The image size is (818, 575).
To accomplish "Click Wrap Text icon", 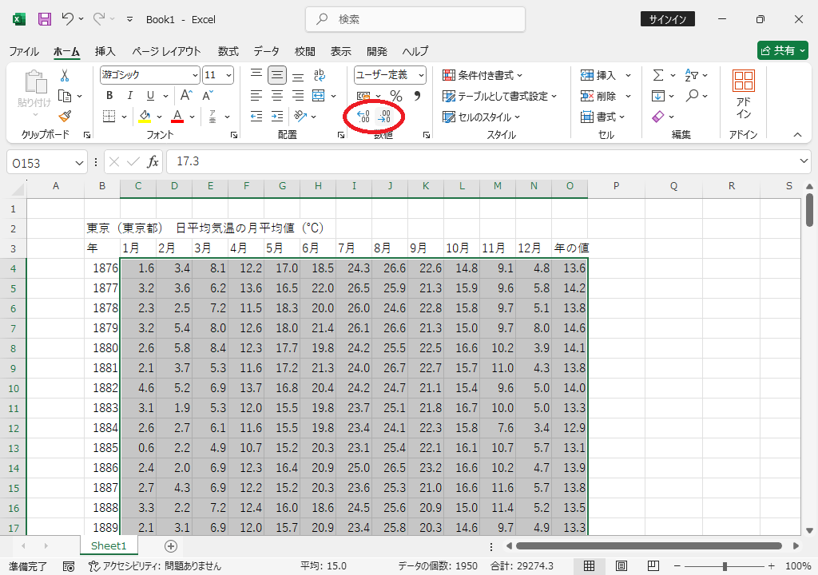I will pos(320,75).
